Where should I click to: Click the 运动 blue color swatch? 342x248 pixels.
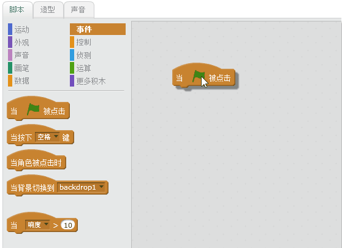[10, 29]
